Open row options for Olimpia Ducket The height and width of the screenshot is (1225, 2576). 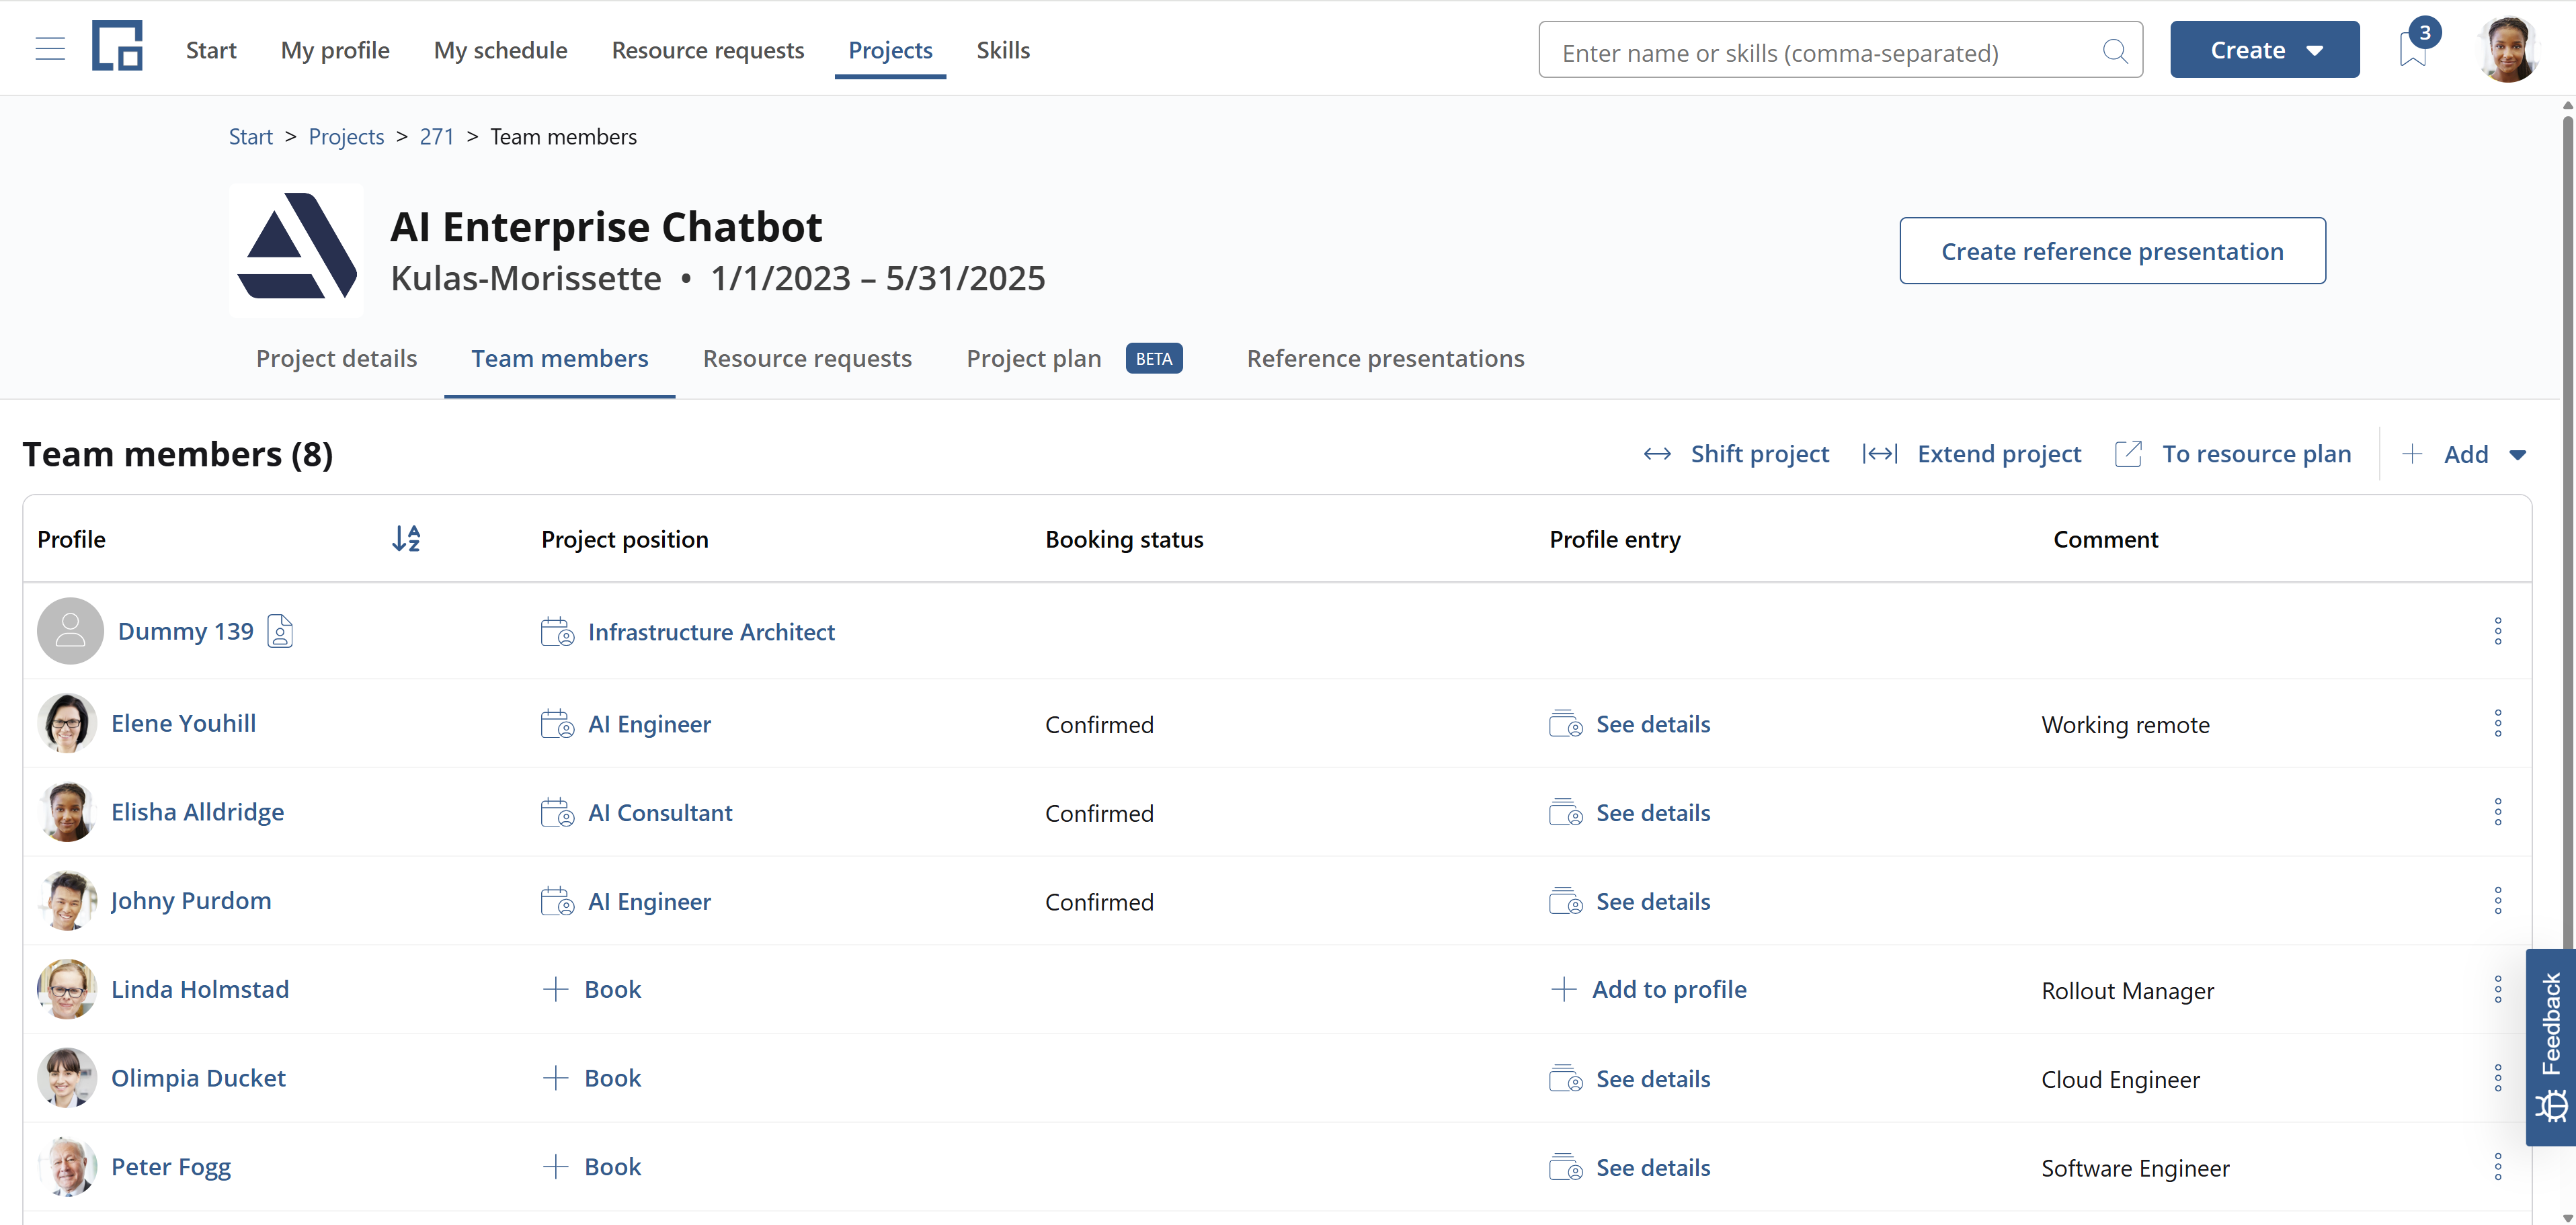point(2498,1078)
